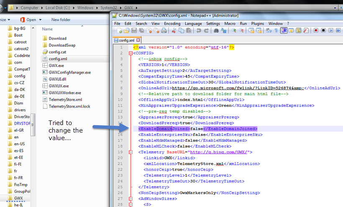Select config.cat in the file list
343x207 pixels.
coord(54,52)
